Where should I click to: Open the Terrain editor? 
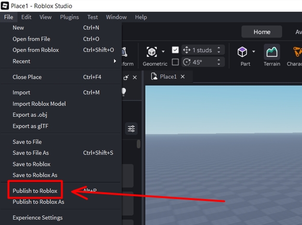tap(272, 55)
